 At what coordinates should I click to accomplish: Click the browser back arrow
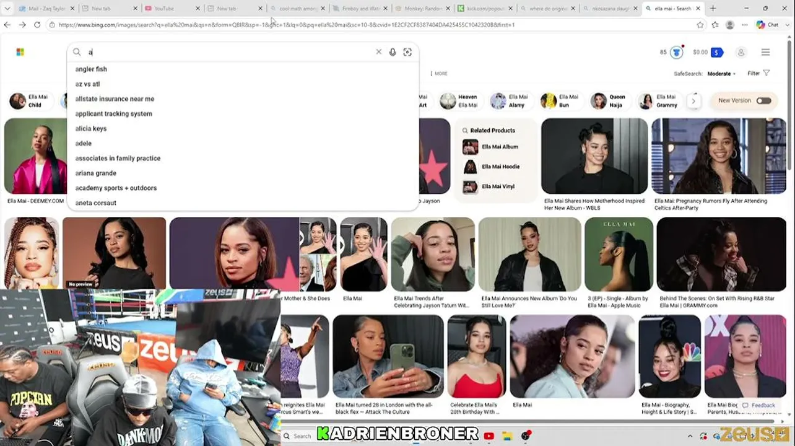(7, 25)
